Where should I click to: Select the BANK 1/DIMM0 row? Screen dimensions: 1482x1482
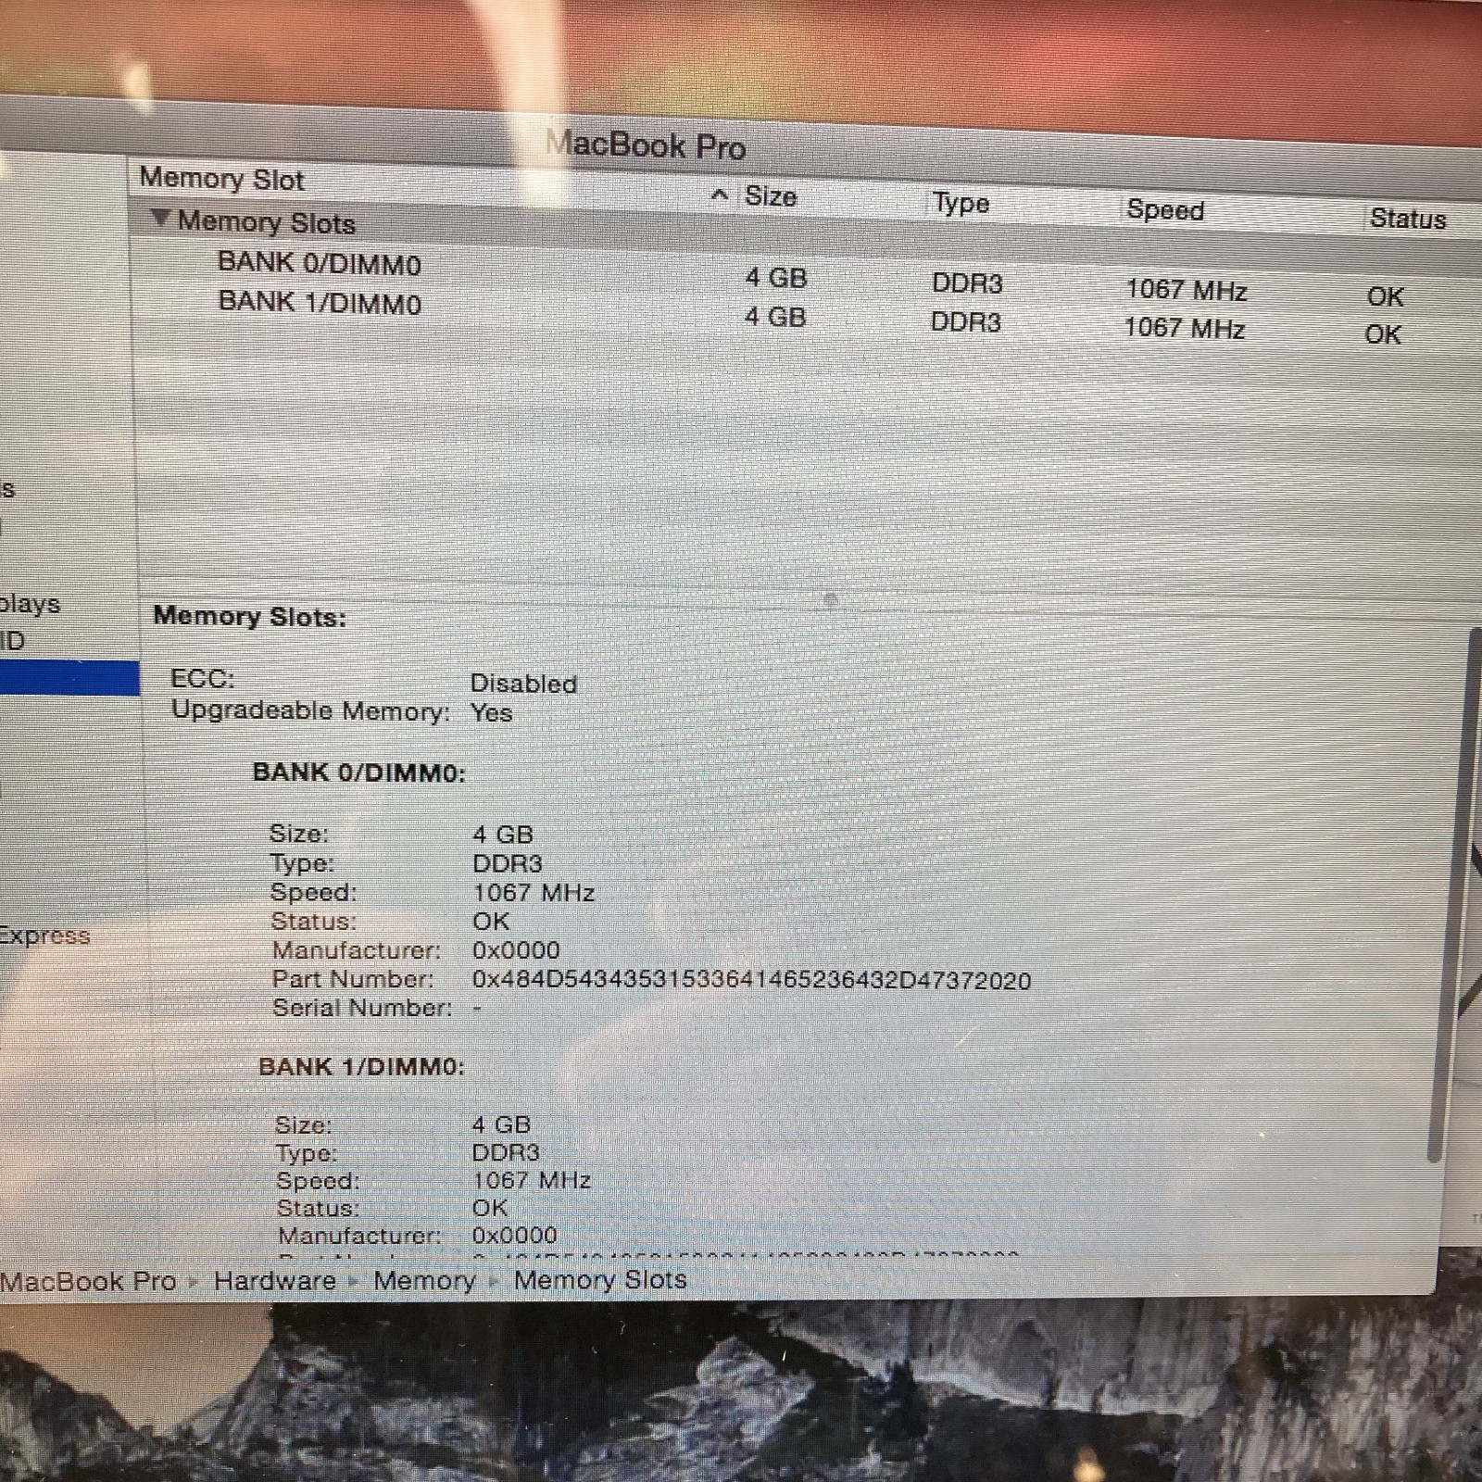(x=806, y=317)
